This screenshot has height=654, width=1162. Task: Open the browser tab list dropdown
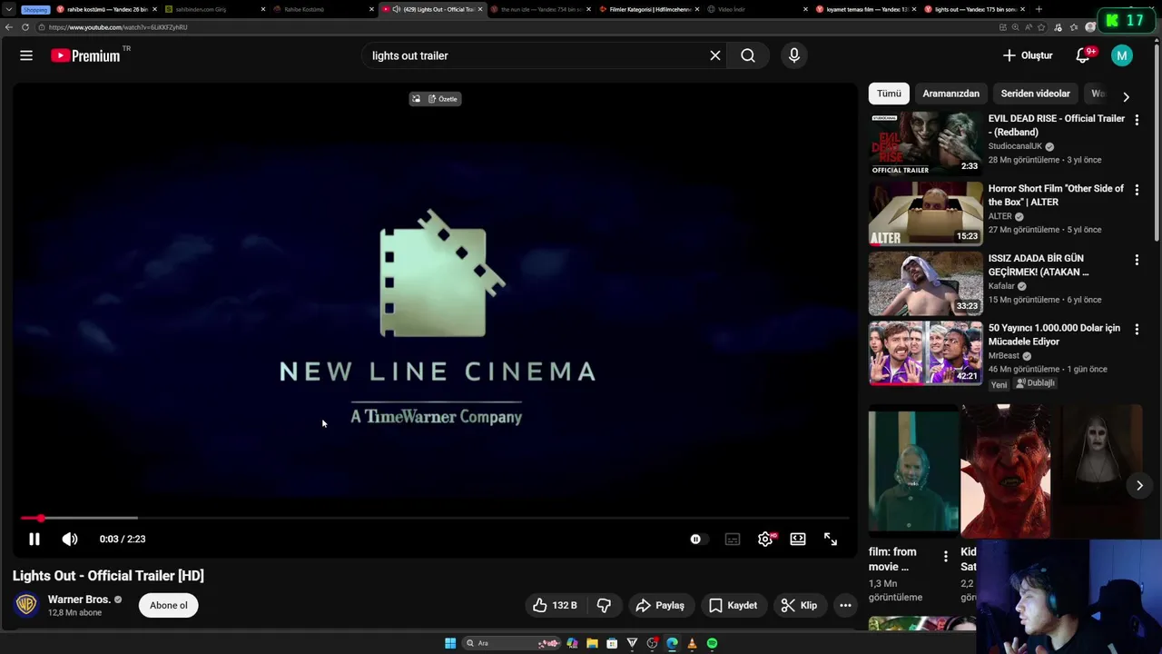pyautogui.click(x=8, y=9)
